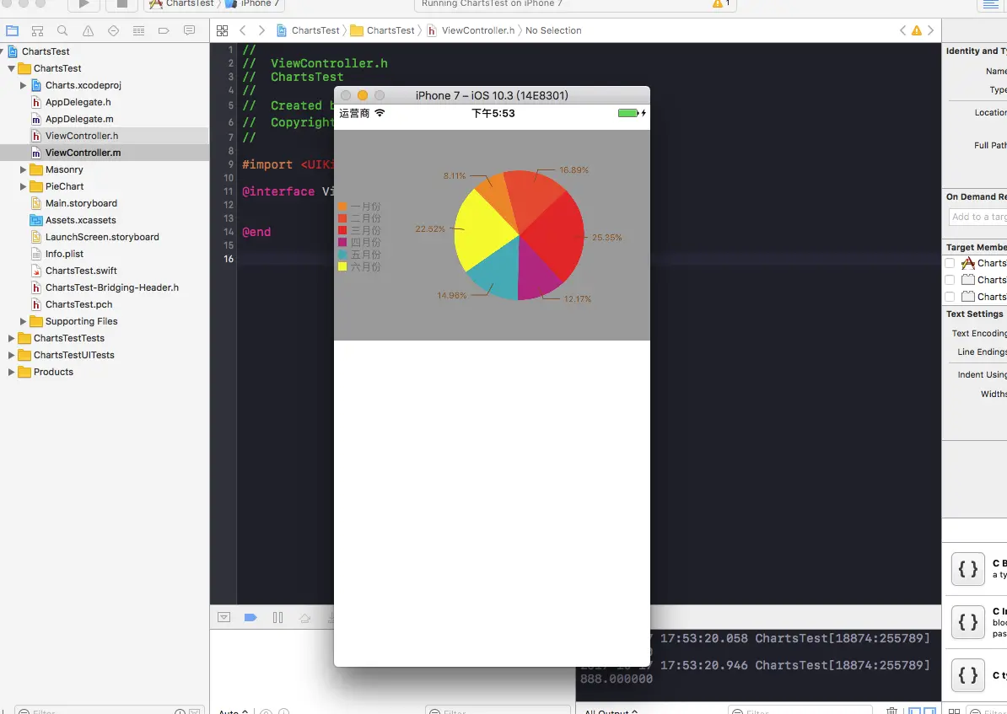Click the purple pie slice in simulator

pos(536,273)
